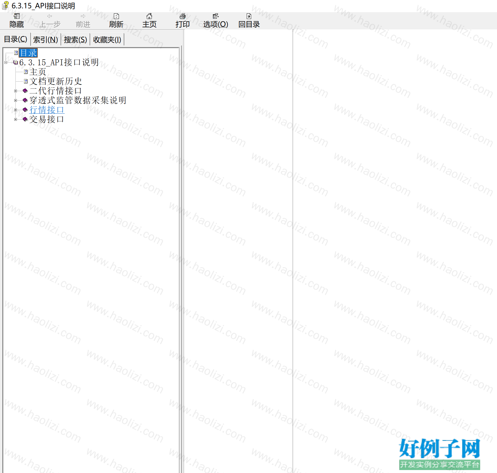Viewport: 497px width, 473px height.
Task: Open the 搜索(S) tab
Action: [75, 40]
